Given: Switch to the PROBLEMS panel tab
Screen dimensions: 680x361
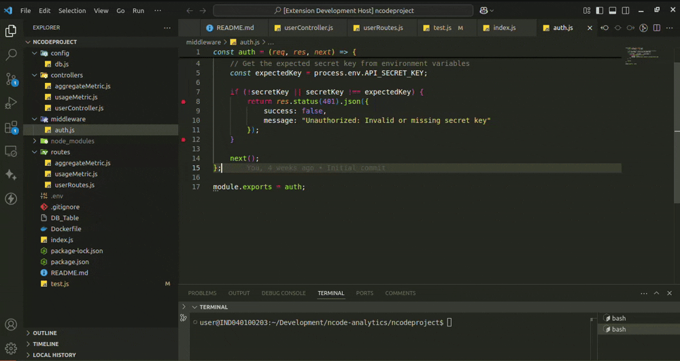Looking at the screenshot, I should pyautogui.click(x=202, y=294).
